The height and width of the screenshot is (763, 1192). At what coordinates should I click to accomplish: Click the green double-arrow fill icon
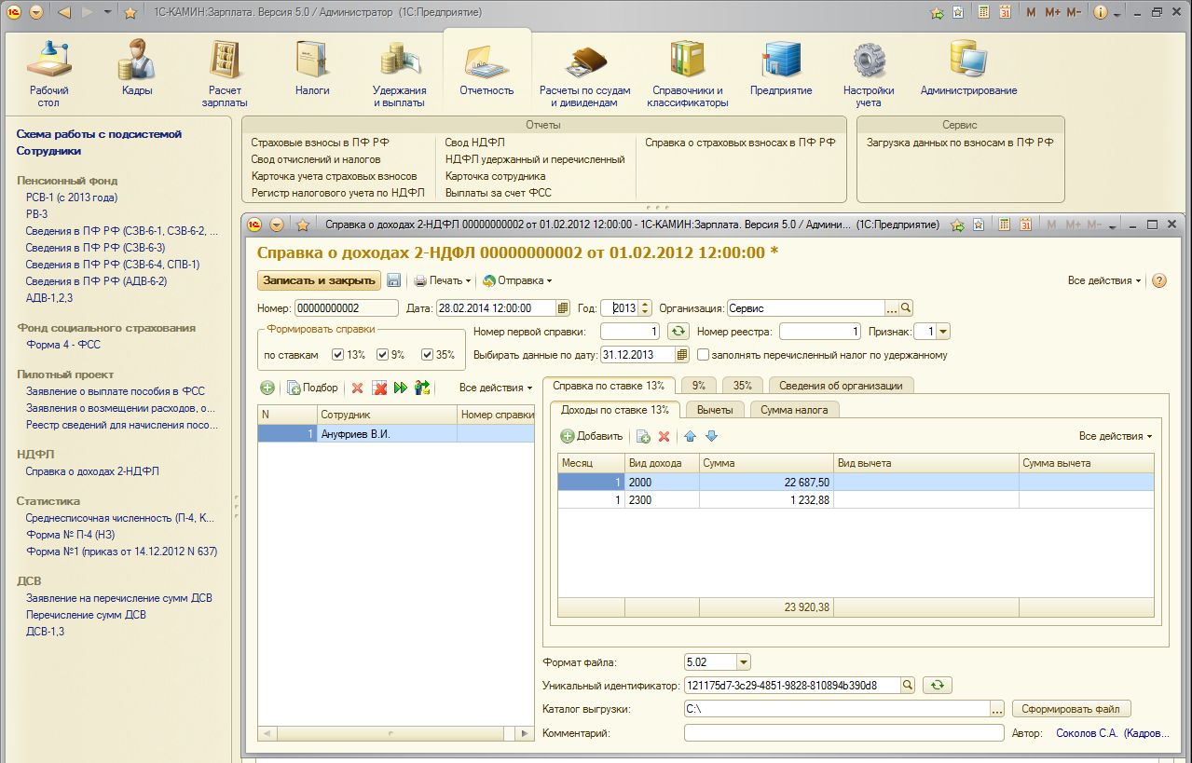(401, 388)
